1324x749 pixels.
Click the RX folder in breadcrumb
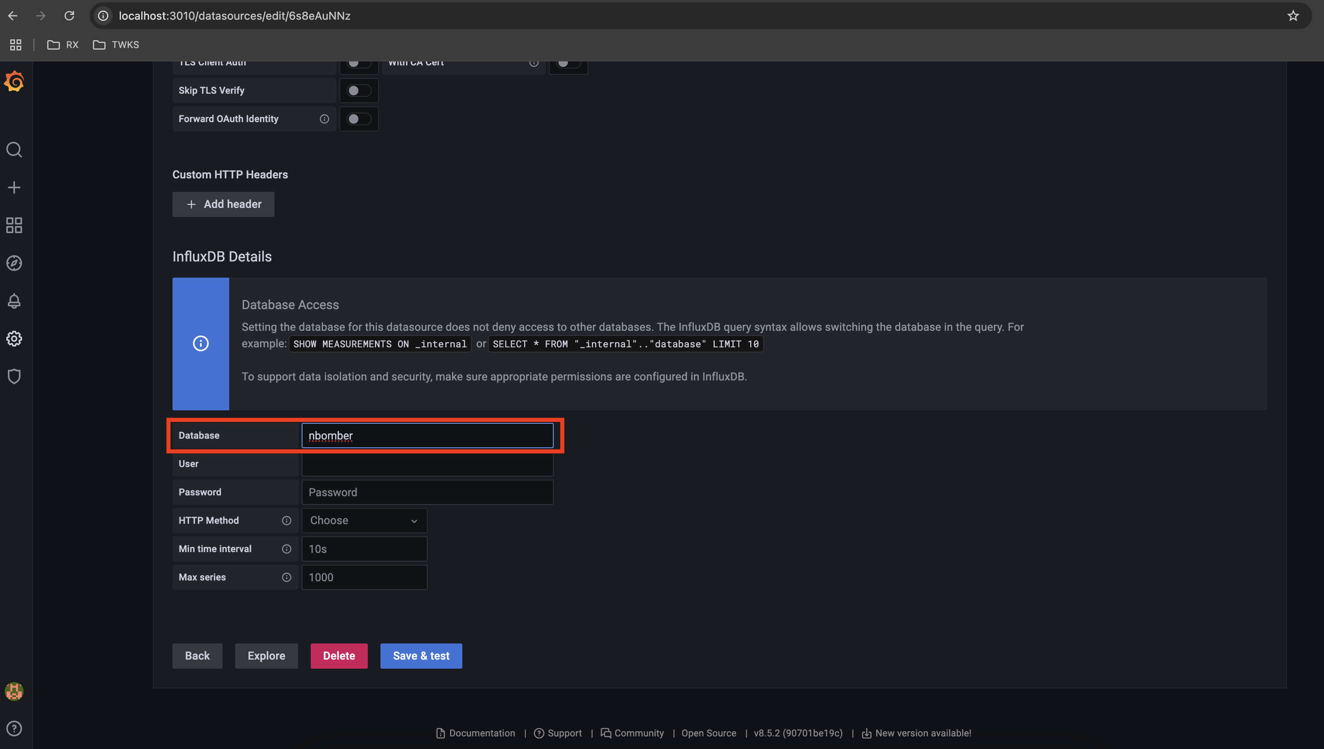tap(62, 44)
